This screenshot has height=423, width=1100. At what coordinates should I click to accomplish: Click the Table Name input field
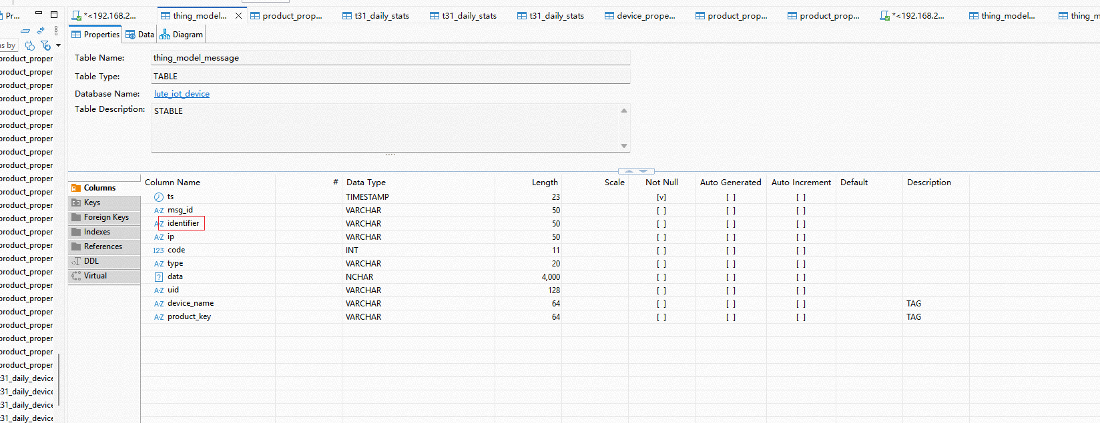(390, 58)
